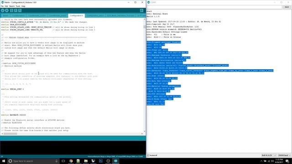Open the Sketch menu
This screenshot has width=292, height=164.
point(12,6)
